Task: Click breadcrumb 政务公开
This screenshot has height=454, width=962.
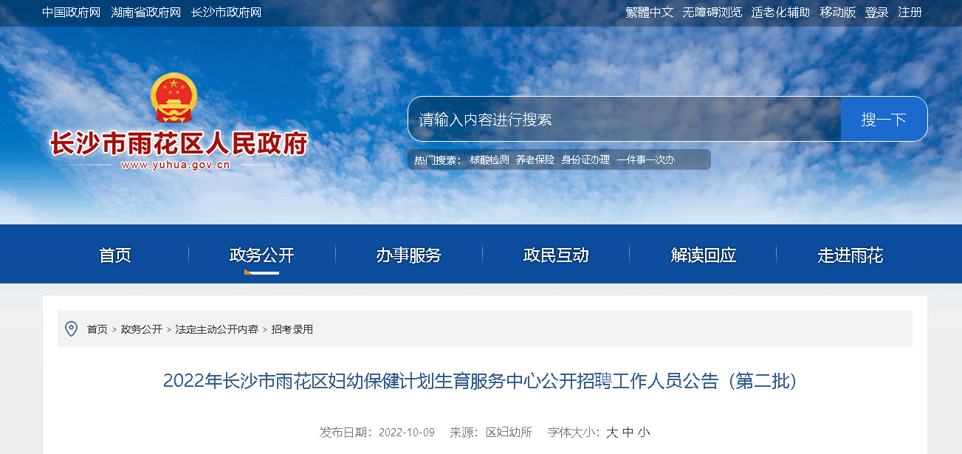Action: 142,329
